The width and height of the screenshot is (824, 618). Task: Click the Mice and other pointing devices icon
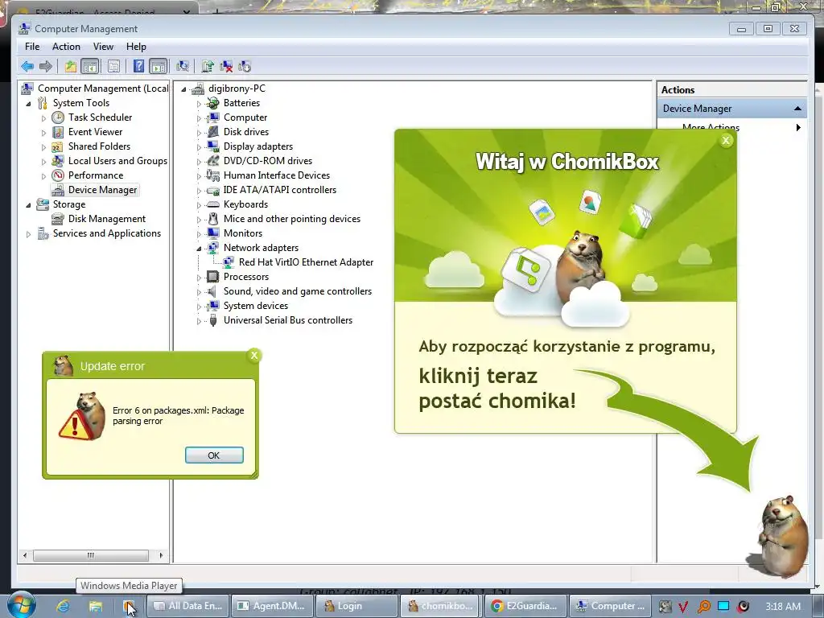pyautogui.click(x=212, y=219)
